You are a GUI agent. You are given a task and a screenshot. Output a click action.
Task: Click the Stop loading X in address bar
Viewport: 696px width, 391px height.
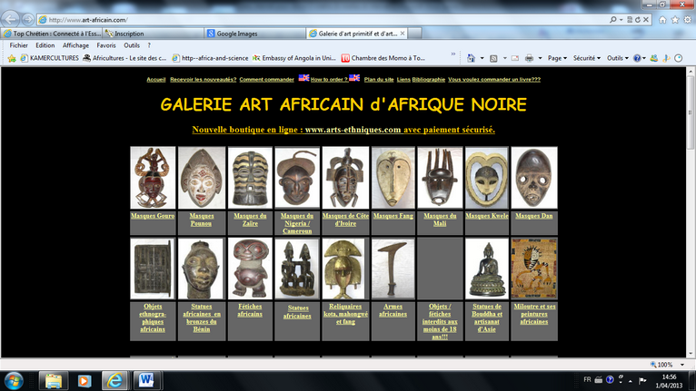pyautogui.click(x=646, y=20)
